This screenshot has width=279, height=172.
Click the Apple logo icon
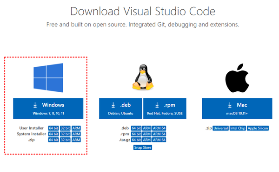tap(237, 78)
